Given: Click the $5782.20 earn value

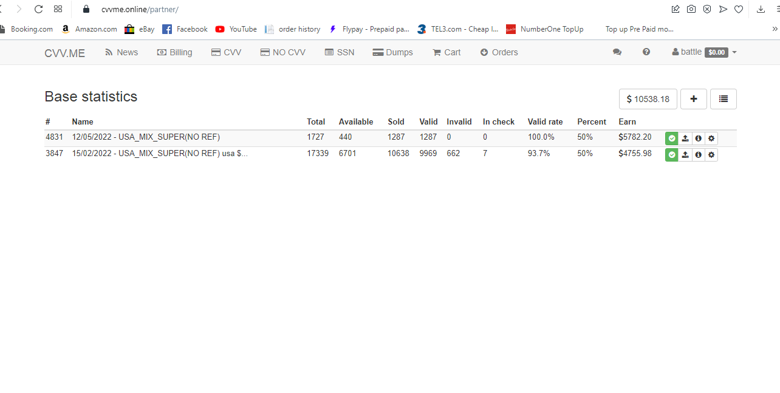Looking at the screenshot, I should coord(635,137).
